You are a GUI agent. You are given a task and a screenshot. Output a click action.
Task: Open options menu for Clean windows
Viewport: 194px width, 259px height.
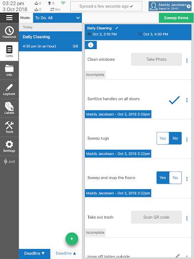[x=187, y=61]
